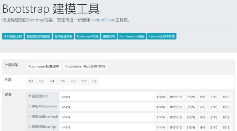Select .container-fluid全屏100% radio option
The width and height of the screenshot is (237, 131).
tap(66, 66)
